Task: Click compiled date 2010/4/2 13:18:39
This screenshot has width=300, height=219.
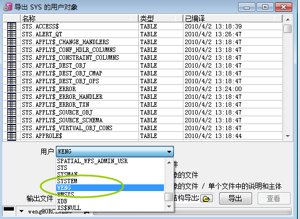Action: [x=213, y=26]
